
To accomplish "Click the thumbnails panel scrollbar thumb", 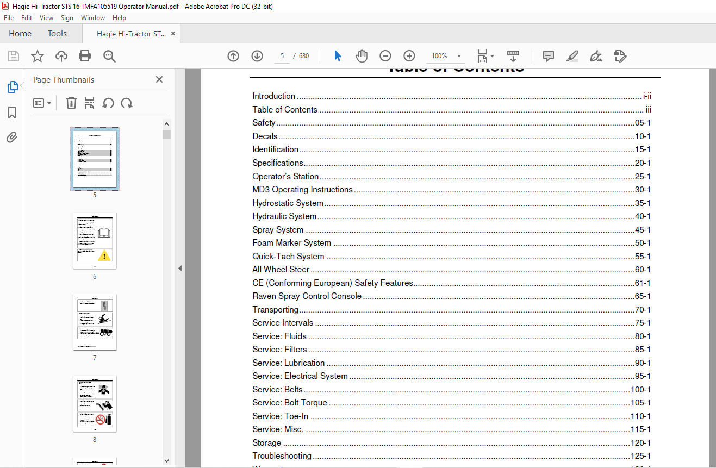I will (167, 134).
